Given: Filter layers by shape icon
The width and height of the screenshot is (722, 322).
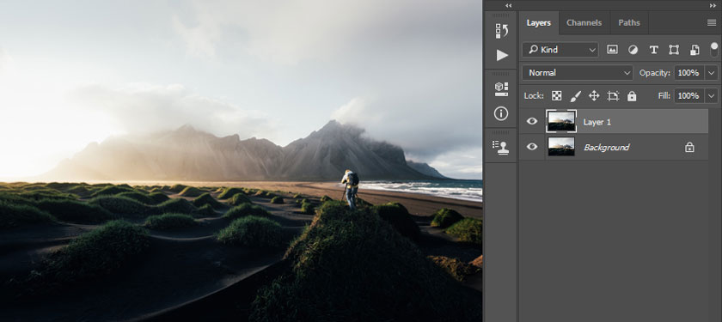Looking at the screenshot, I should click(674, 50).
